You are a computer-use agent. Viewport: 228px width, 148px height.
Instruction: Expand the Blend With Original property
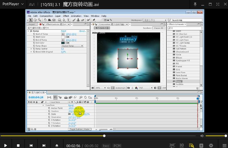(31, 52)
